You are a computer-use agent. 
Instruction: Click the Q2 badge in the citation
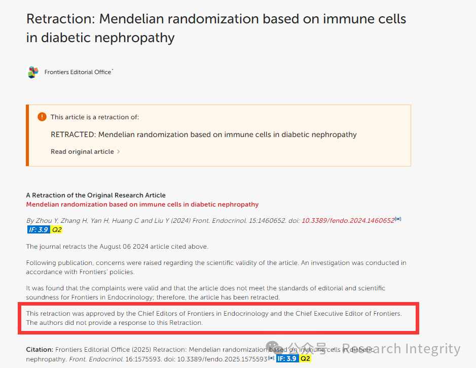tap(305, 358)
